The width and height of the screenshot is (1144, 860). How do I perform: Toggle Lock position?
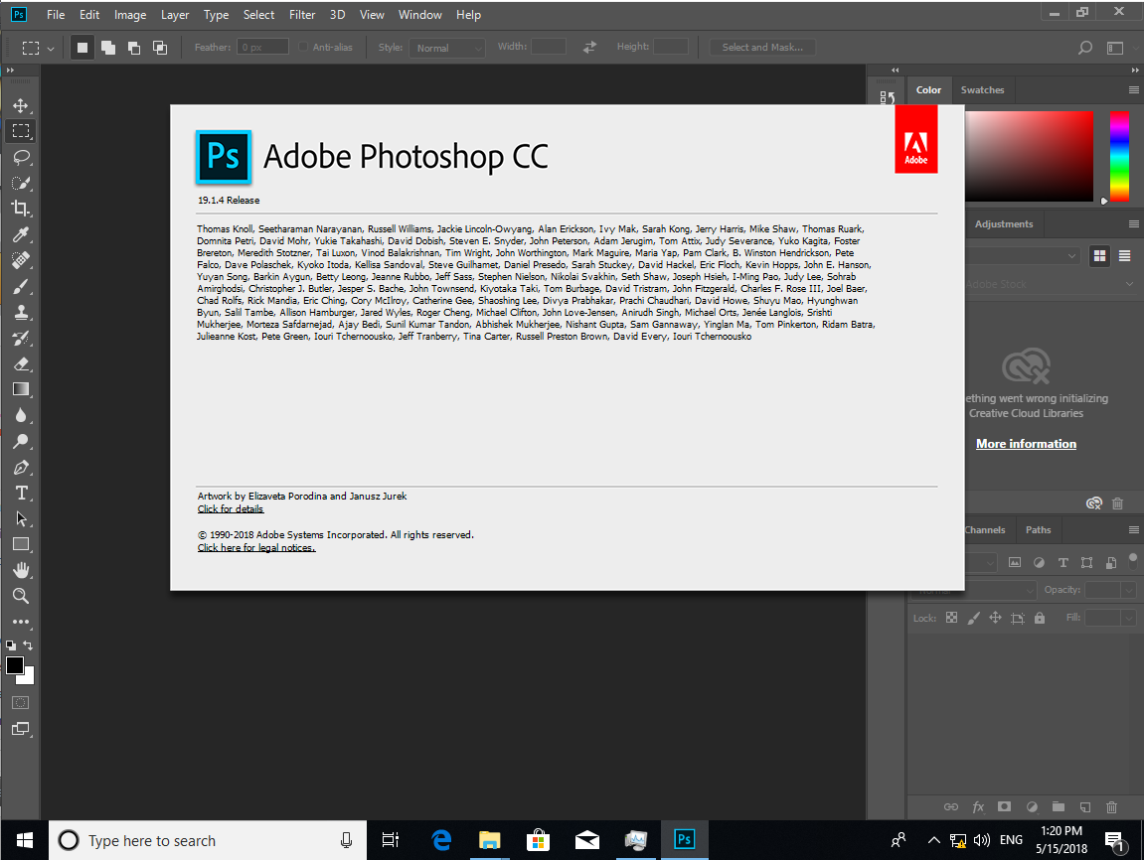tap(995, 618)
